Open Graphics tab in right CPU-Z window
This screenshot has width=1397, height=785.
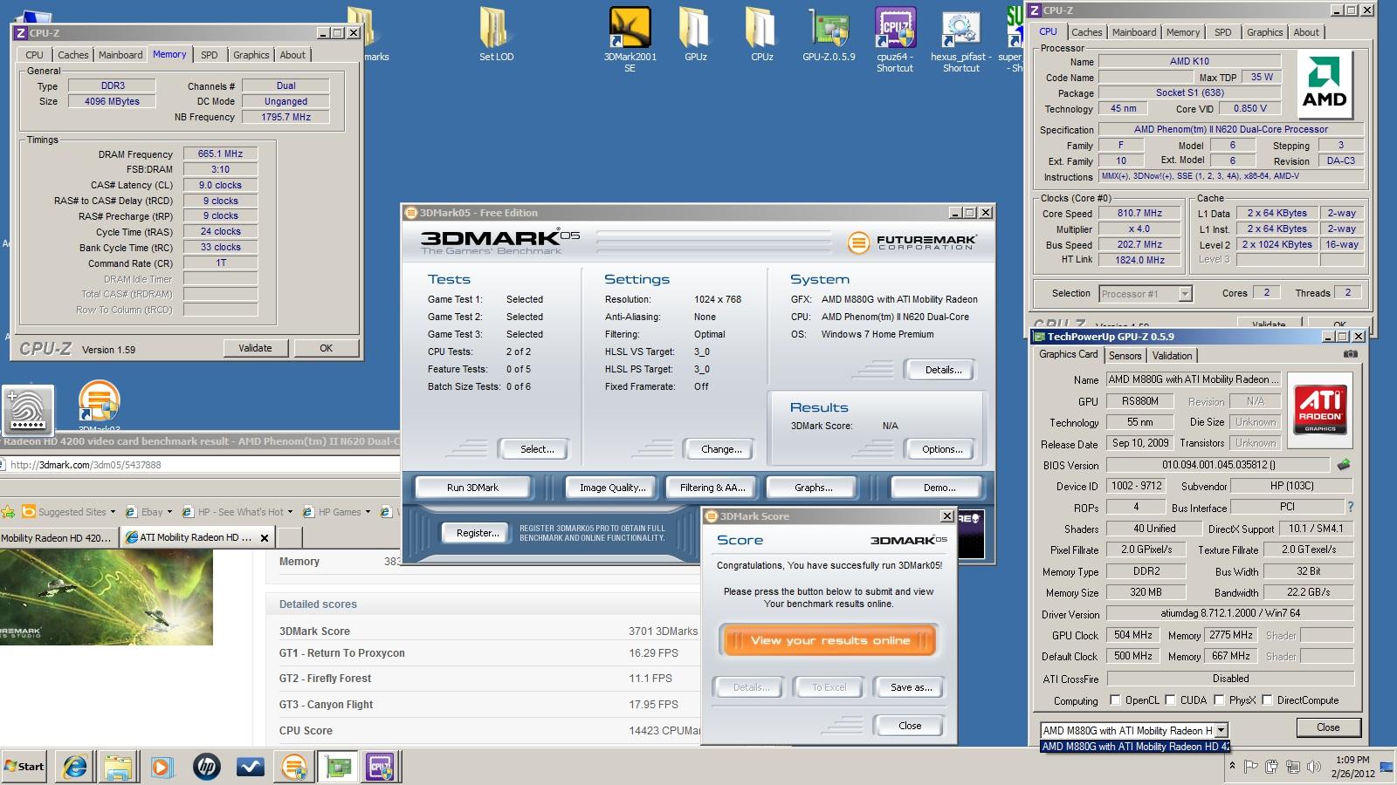coord(1264,32)
